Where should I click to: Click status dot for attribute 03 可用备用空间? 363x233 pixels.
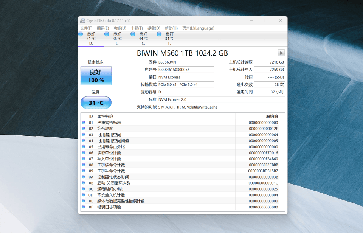point(83,134)
